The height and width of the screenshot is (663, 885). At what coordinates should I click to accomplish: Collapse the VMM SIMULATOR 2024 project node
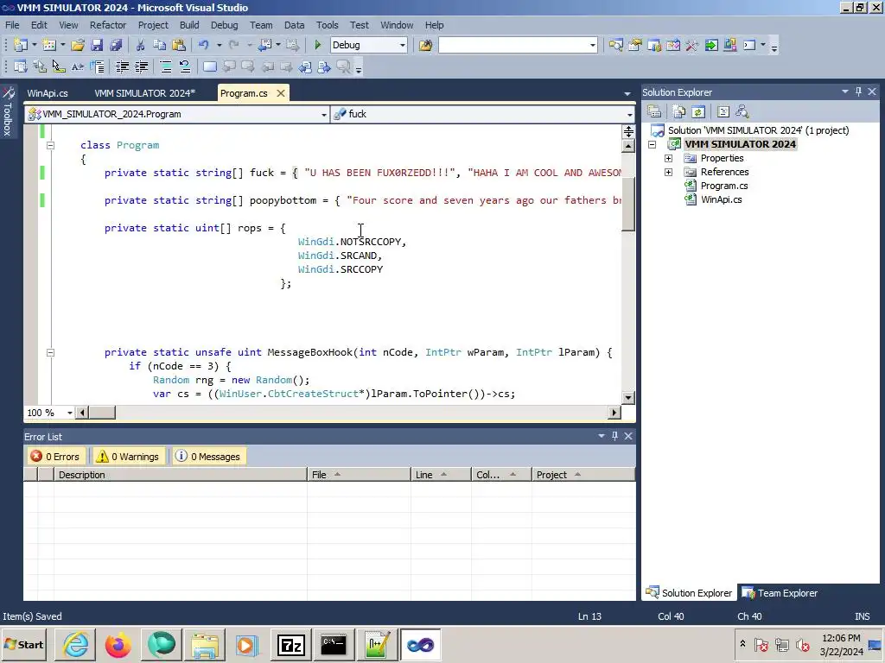(x=652, y=144)
